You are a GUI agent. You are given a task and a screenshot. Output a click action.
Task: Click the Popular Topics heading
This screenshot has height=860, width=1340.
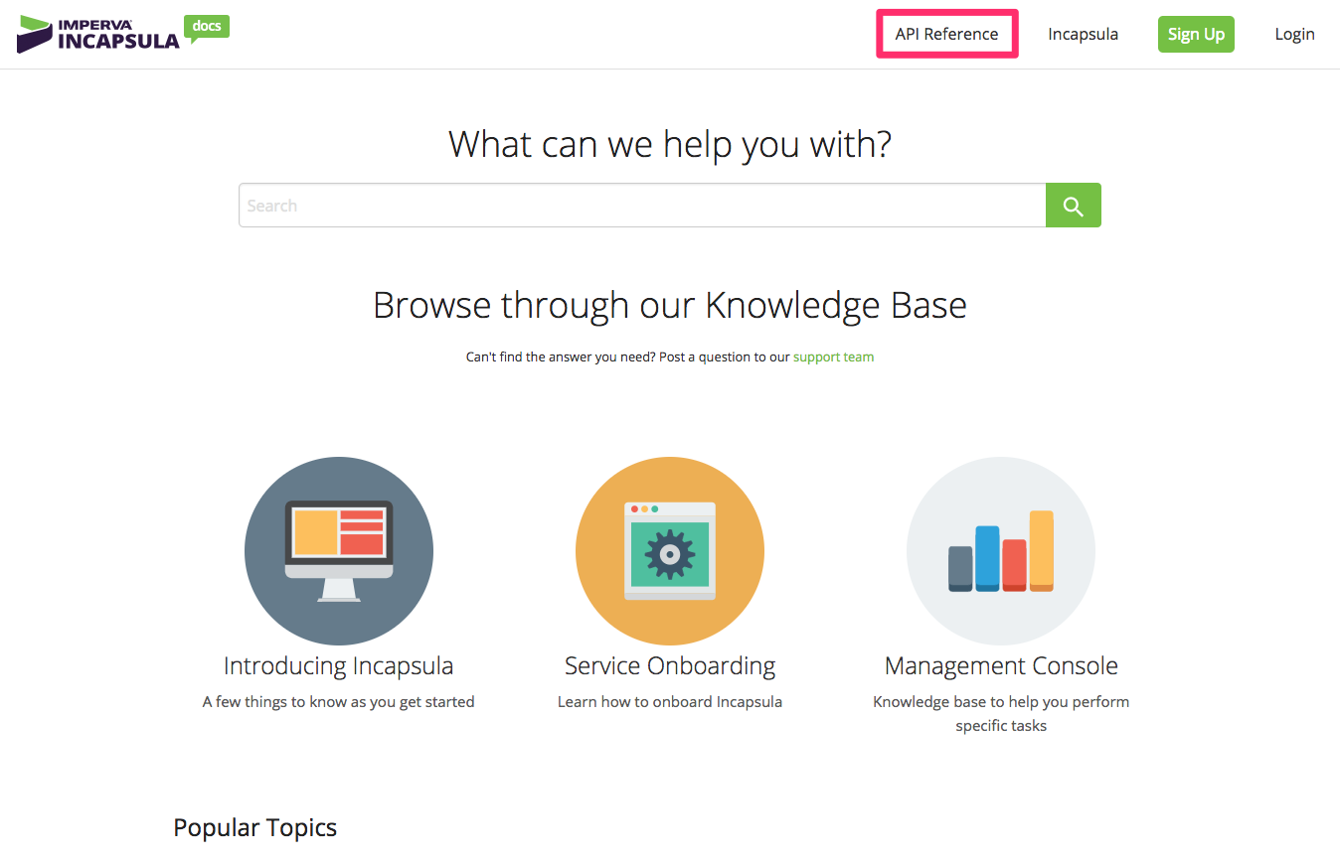tap(254, 826)
